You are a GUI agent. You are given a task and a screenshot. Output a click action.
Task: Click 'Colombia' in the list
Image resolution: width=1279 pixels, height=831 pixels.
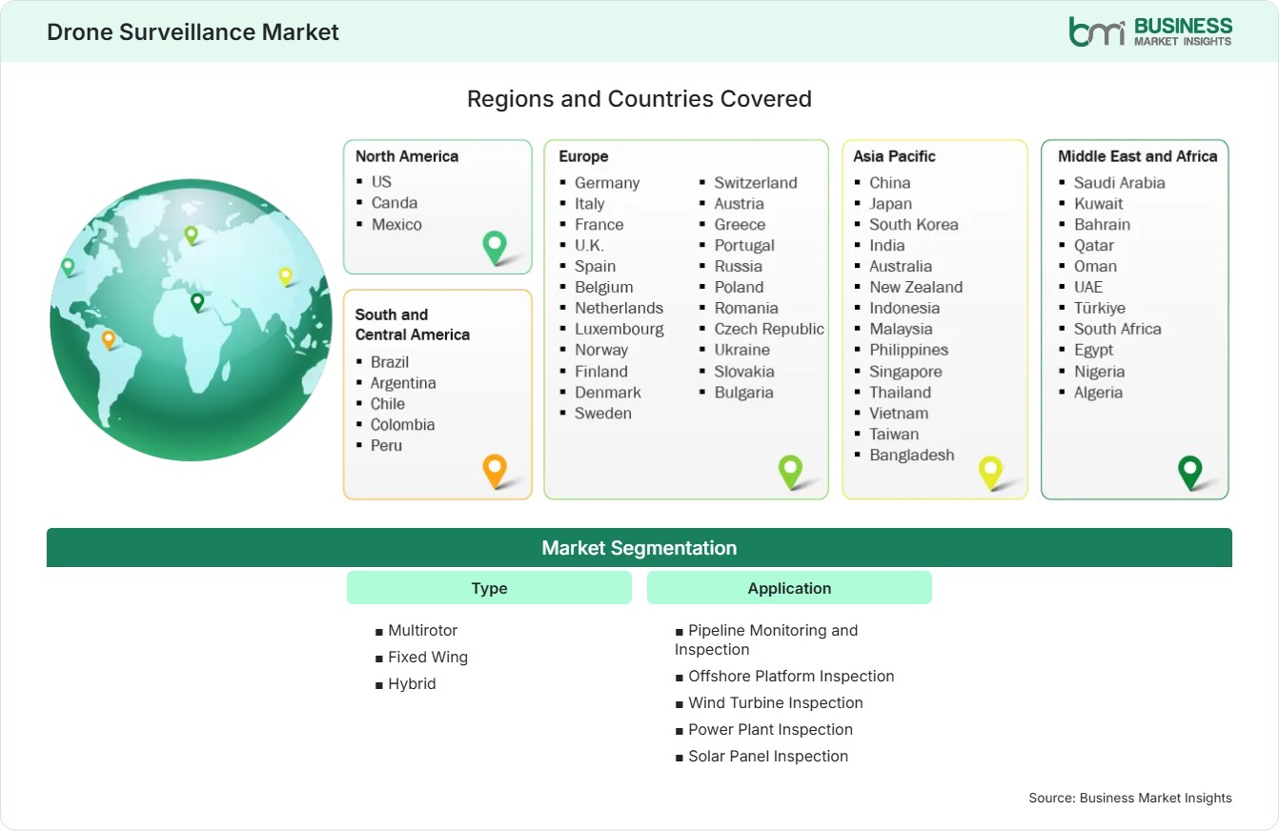[402, 425]
